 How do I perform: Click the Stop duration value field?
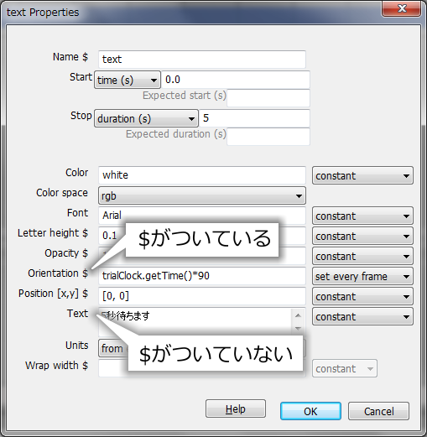254,118
